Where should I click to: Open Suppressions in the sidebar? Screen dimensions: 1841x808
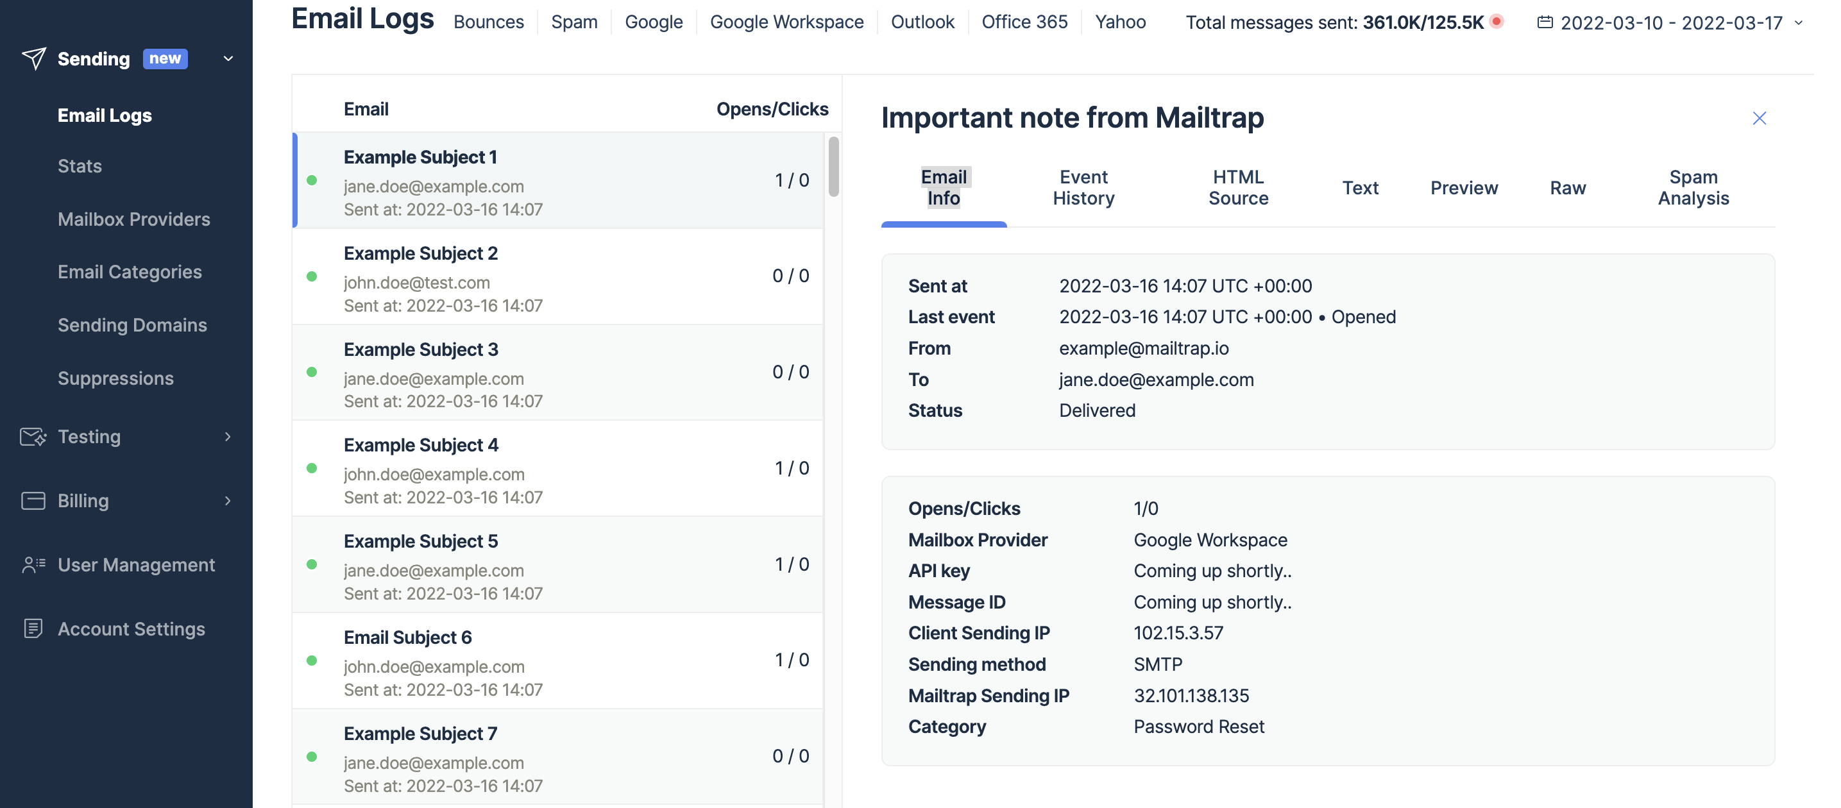(115, 378)
